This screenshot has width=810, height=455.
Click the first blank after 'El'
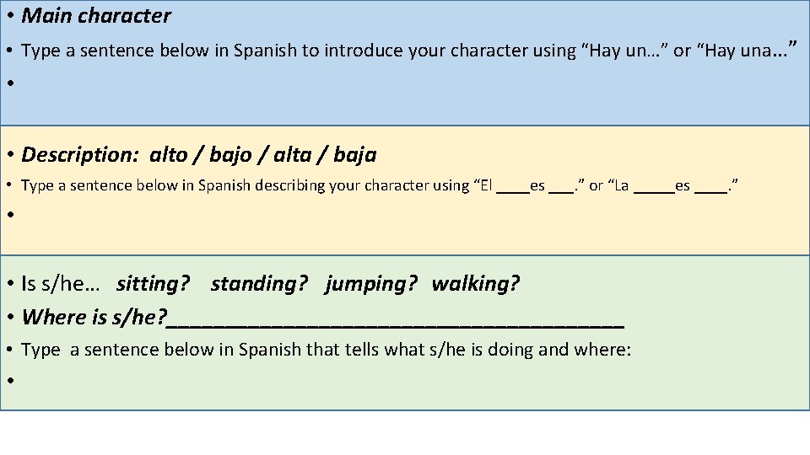(x=513, y=189)
